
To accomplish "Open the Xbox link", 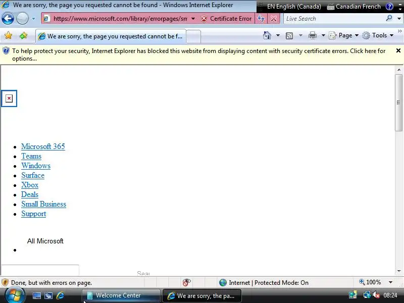I will 30,185.
